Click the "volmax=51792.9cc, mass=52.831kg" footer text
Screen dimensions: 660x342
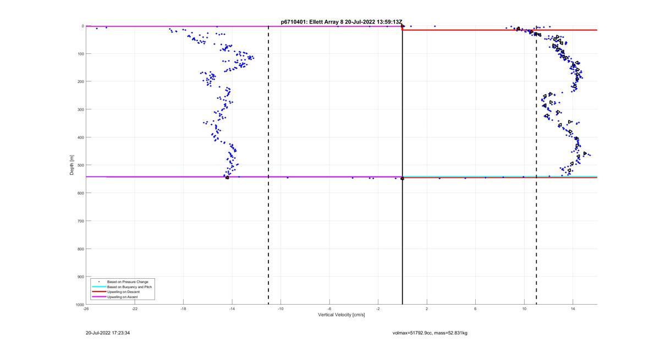tap(430, 333)
